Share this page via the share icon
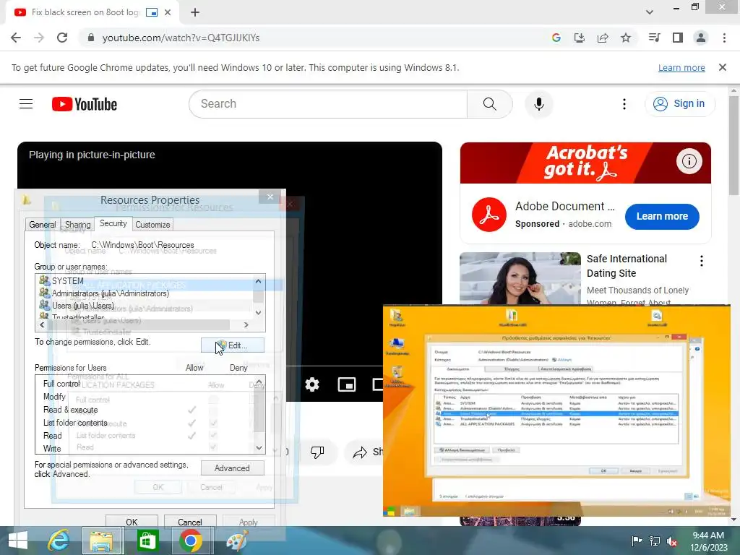This screenshot has width=740, height=555. [x=602, y=38]
